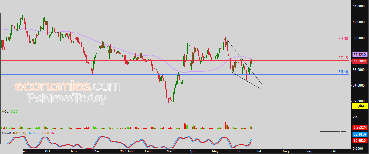Open the SlowSTO(3,14,3) indicator label

[14, 133]
